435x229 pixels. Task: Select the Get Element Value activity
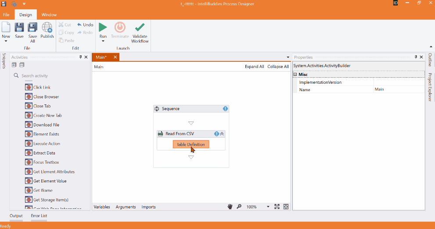(46, 181)
